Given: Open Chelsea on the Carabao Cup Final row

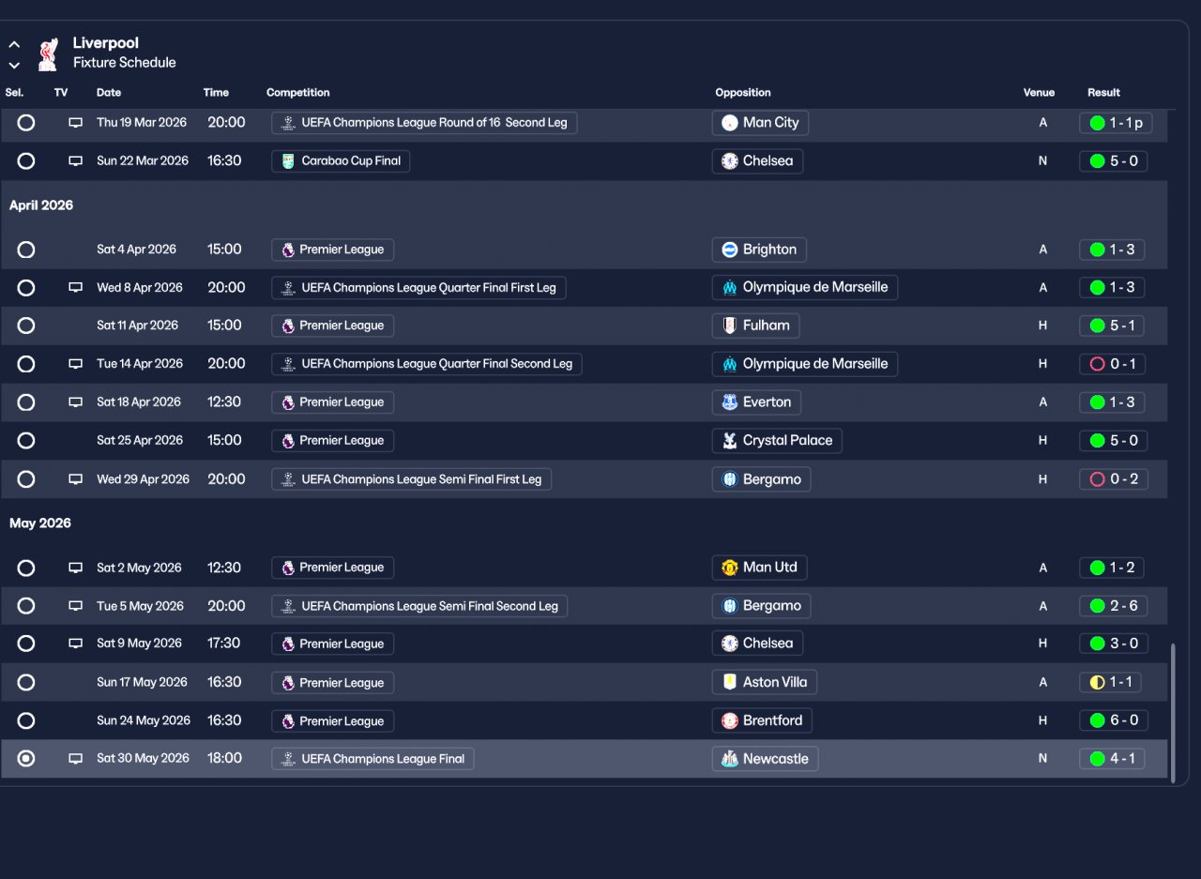Looking at the screenshot, I should click(757, 161).
